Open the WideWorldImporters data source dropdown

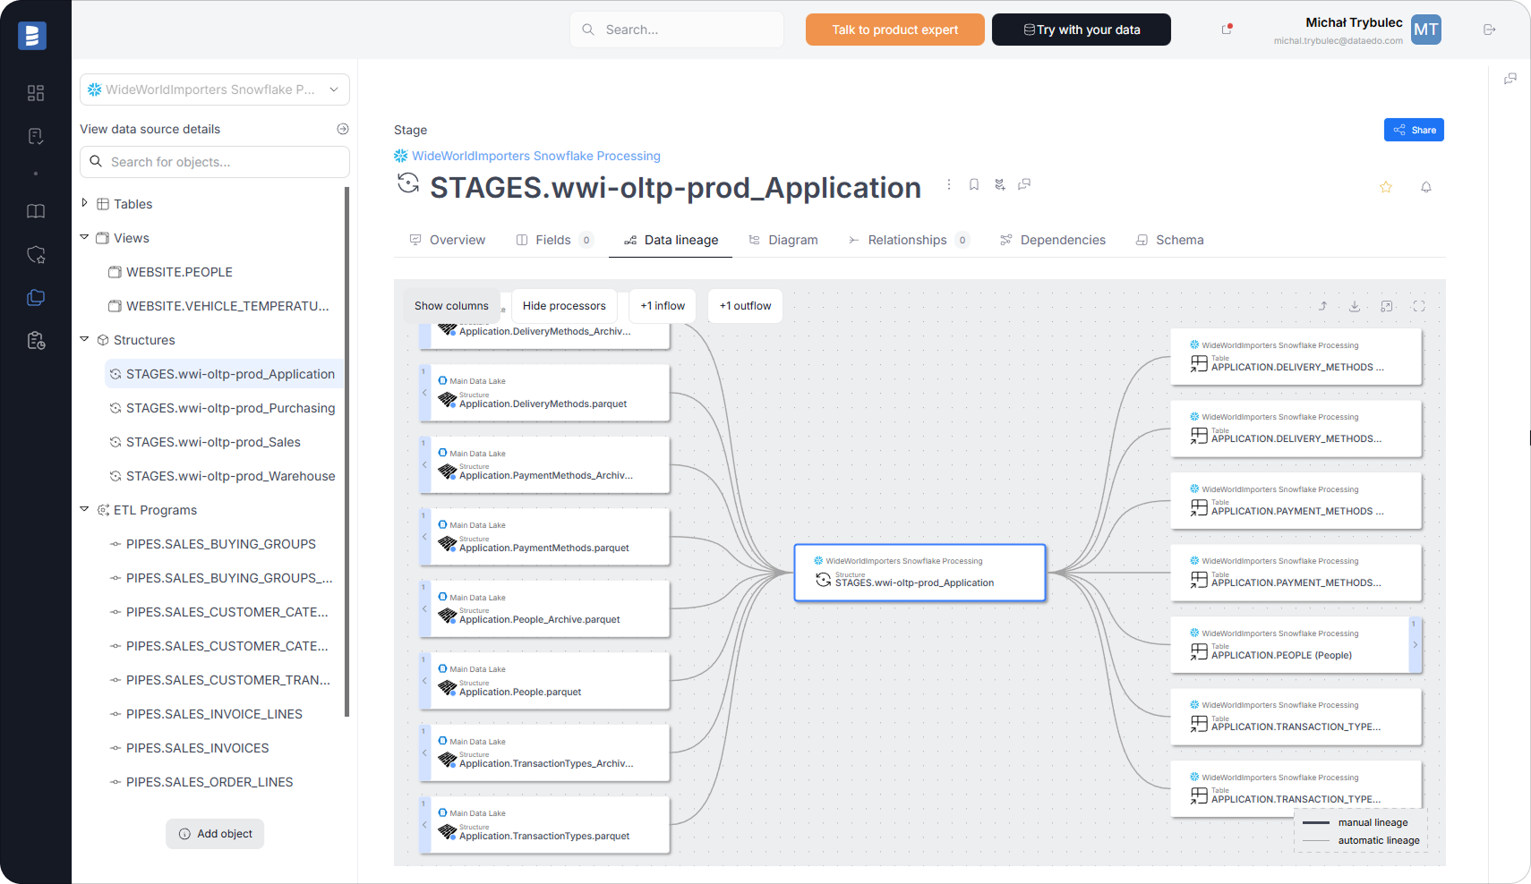coord(215,89)
